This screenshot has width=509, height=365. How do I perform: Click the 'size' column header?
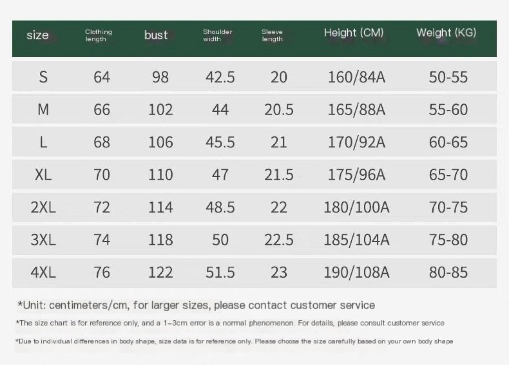[x=37, y=35]
